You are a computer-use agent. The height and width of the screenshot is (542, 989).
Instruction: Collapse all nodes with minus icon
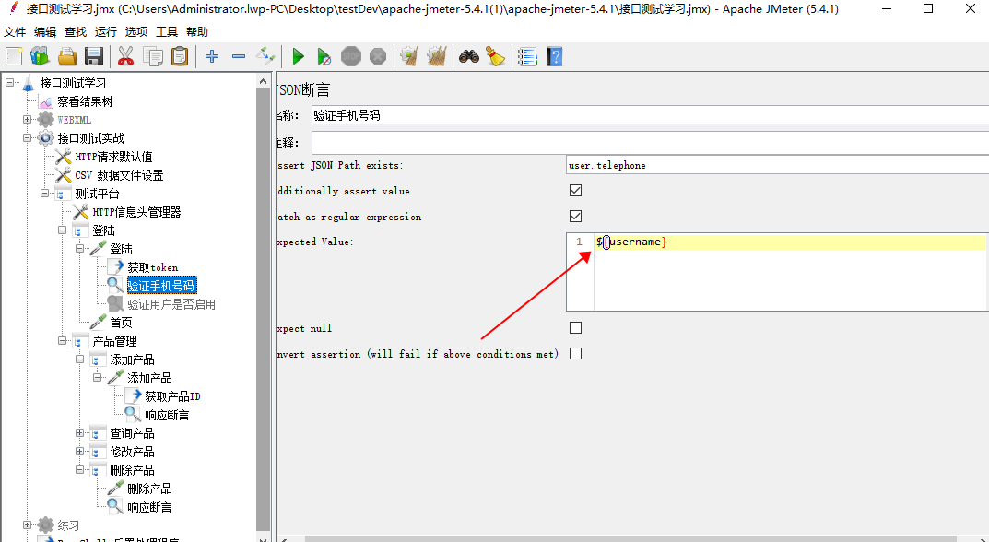239,57
